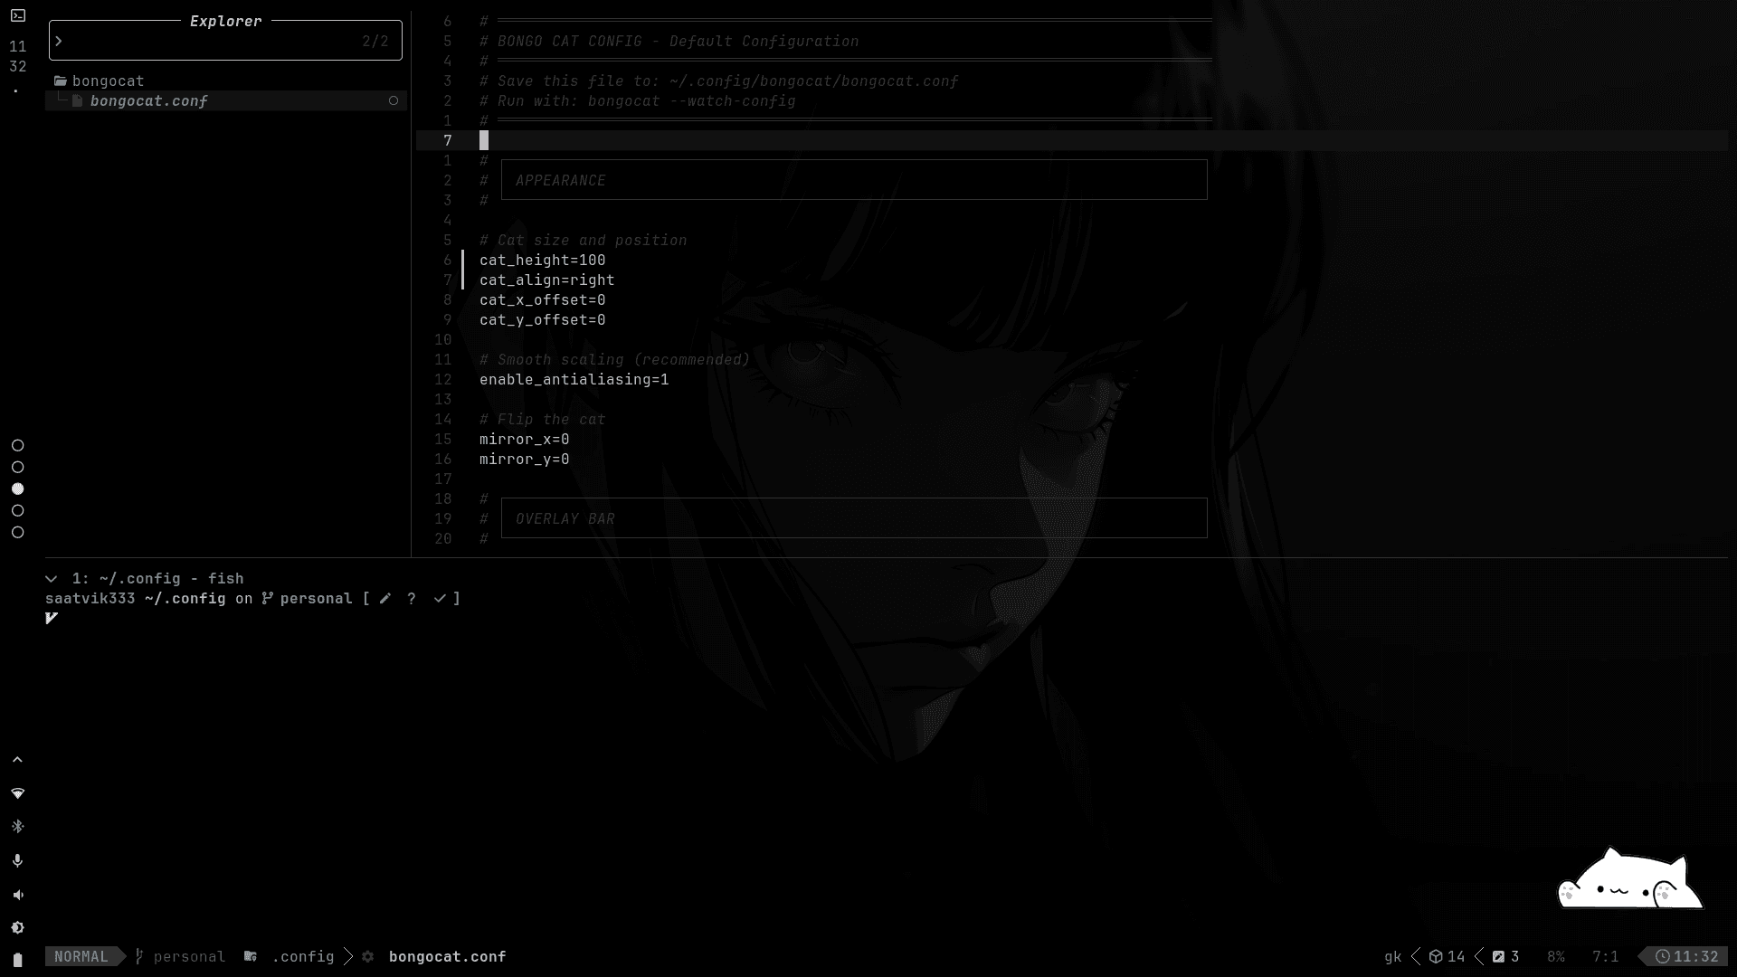The height and width of the screenshot is (977, 1737).
Task: Collapse the terminal panel with its chevron
Action: (x=51, y=578)
